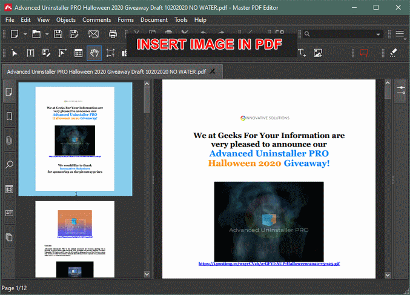
Task: Select the Edit Text tool
Action: pos(30,53)
